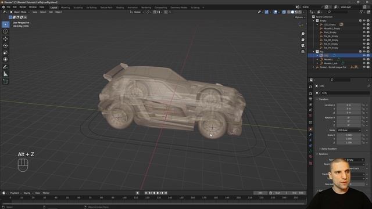Switch to the Sculpting workspace tab

(x=78, y=8)
